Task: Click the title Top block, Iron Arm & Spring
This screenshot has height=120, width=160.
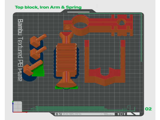Action: (48, 7)
